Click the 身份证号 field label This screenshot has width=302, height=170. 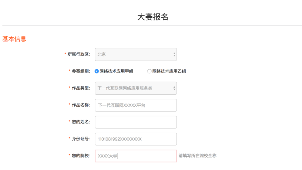81,139
